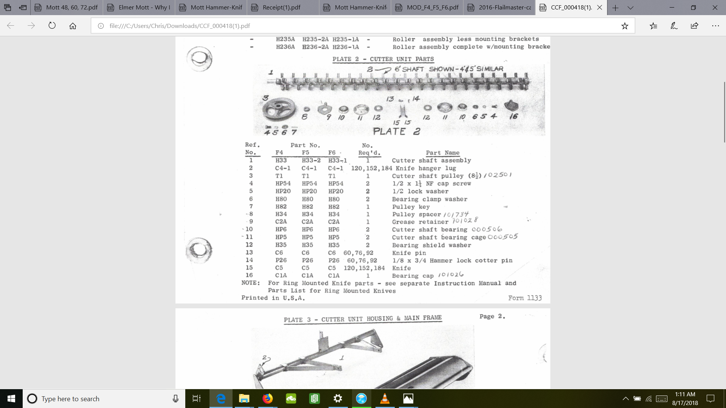Image resolution: width=726 pixels, height=408 pixels.
Task: Click the browser Refresh icon
Action: [x=52, y=26]
